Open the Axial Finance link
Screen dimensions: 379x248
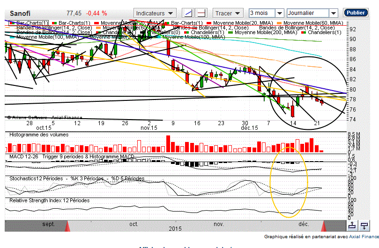coord(364,237)
